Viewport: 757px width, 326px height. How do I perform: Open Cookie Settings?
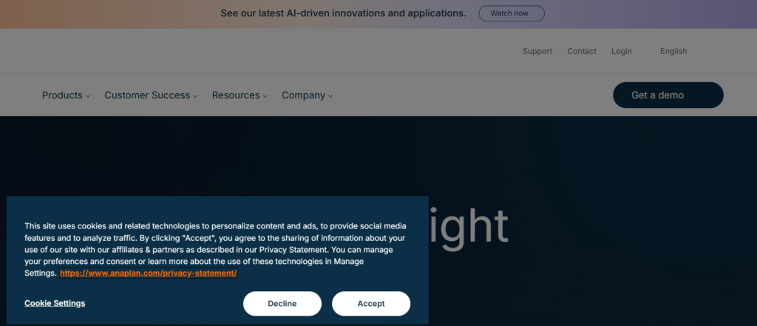click(x=55, y=303)
